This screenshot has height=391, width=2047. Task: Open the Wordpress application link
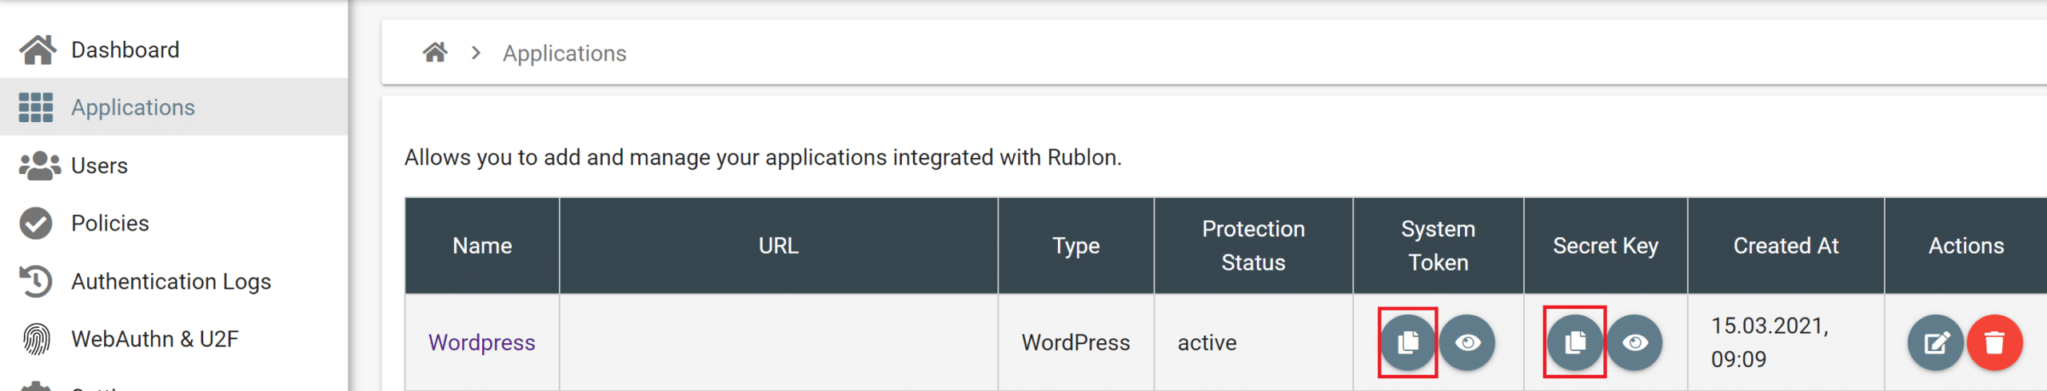coord(481,342)
